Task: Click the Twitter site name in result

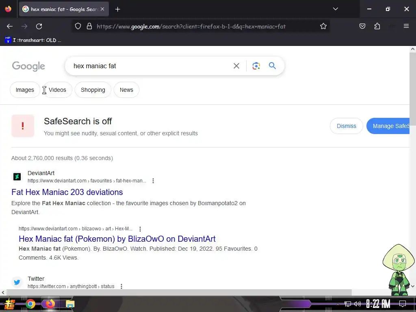Action: [36, 279]
